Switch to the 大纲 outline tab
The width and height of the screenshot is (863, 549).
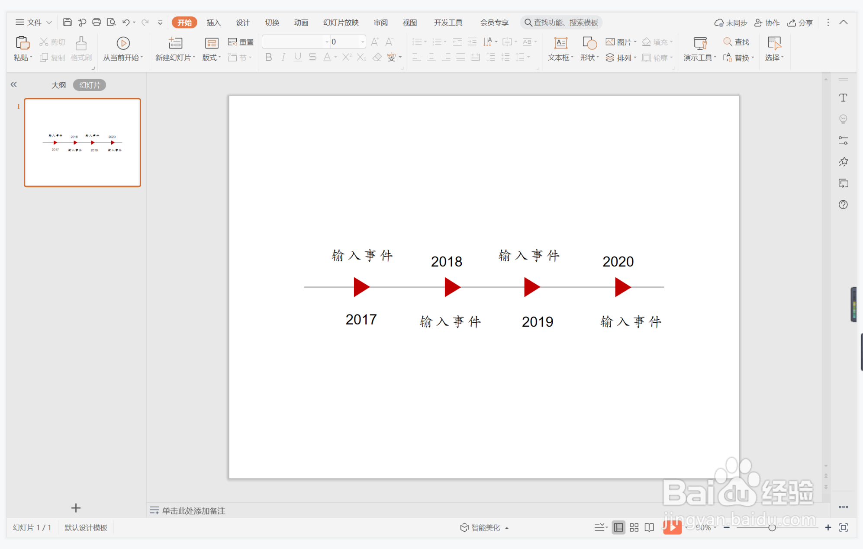59,85
